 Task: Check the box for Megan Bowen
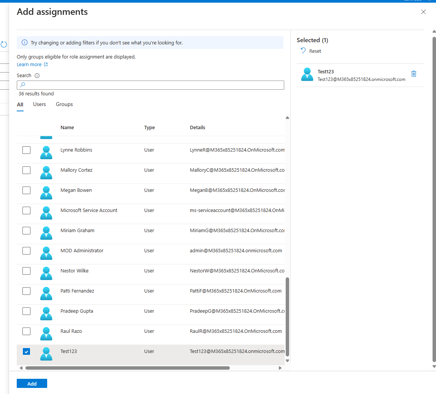pos(26,190)
